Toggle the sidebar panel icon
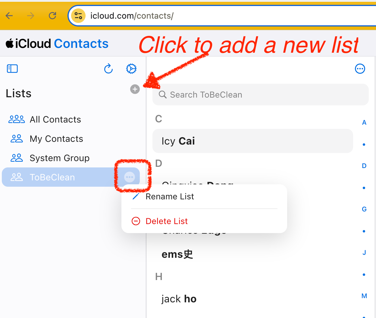This screenshot has width=376, height=318. coord(12,69)
